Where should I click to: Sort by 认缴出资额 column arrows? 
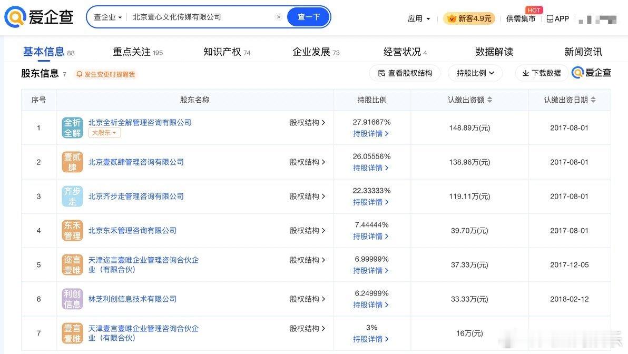tap(489, 100)
